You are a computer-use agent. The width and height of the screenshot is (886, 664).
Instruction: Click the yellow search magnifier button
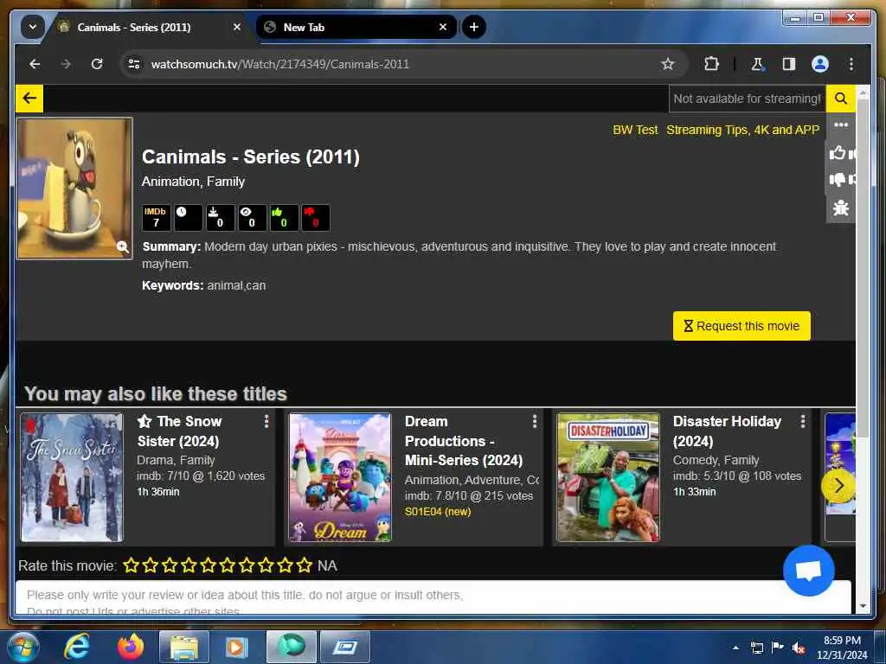coord(841,99)
